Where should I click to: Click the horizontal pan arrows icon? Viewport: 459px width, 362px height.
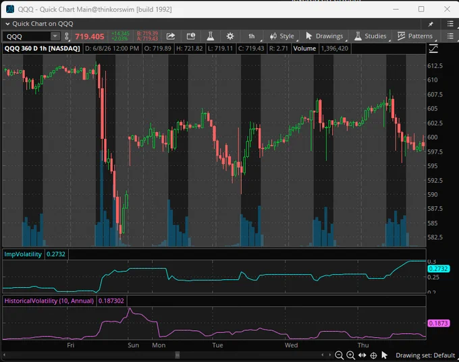(362, 355)
